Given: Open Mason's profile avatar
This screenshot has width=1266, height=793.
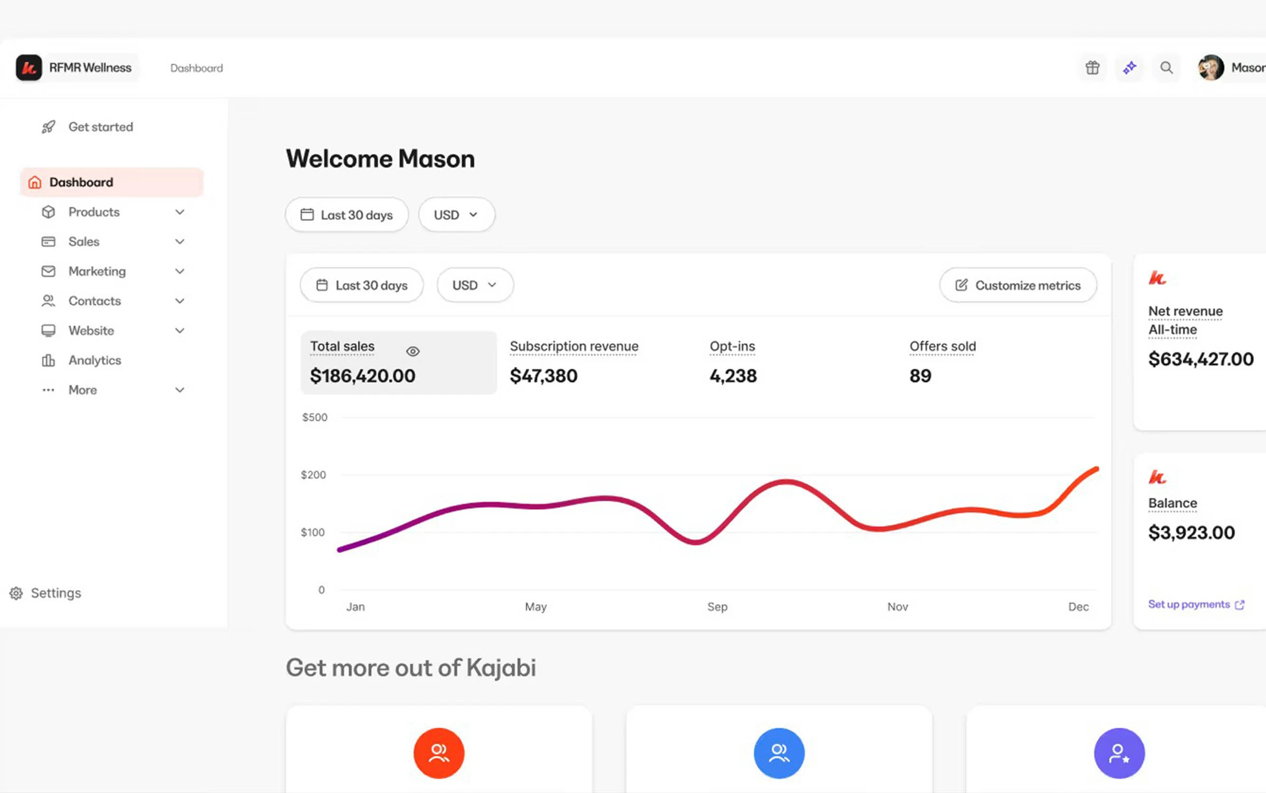Looking at the screenshot, I should point(1211,67).
